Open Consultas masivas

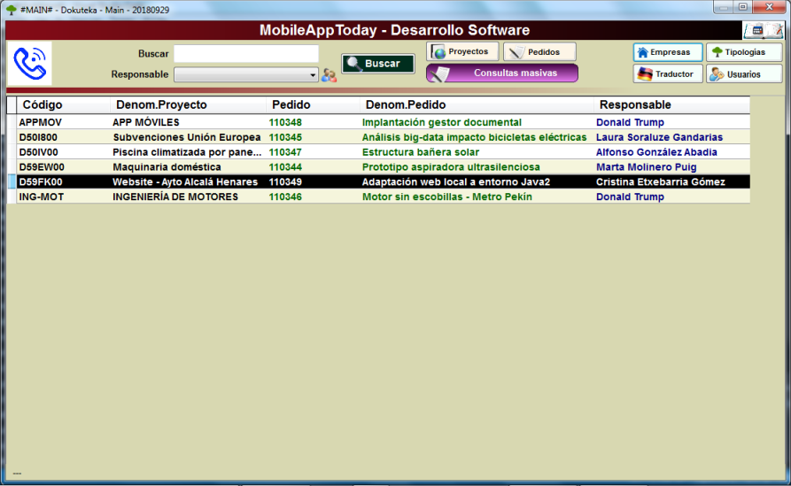pos(502,73)
